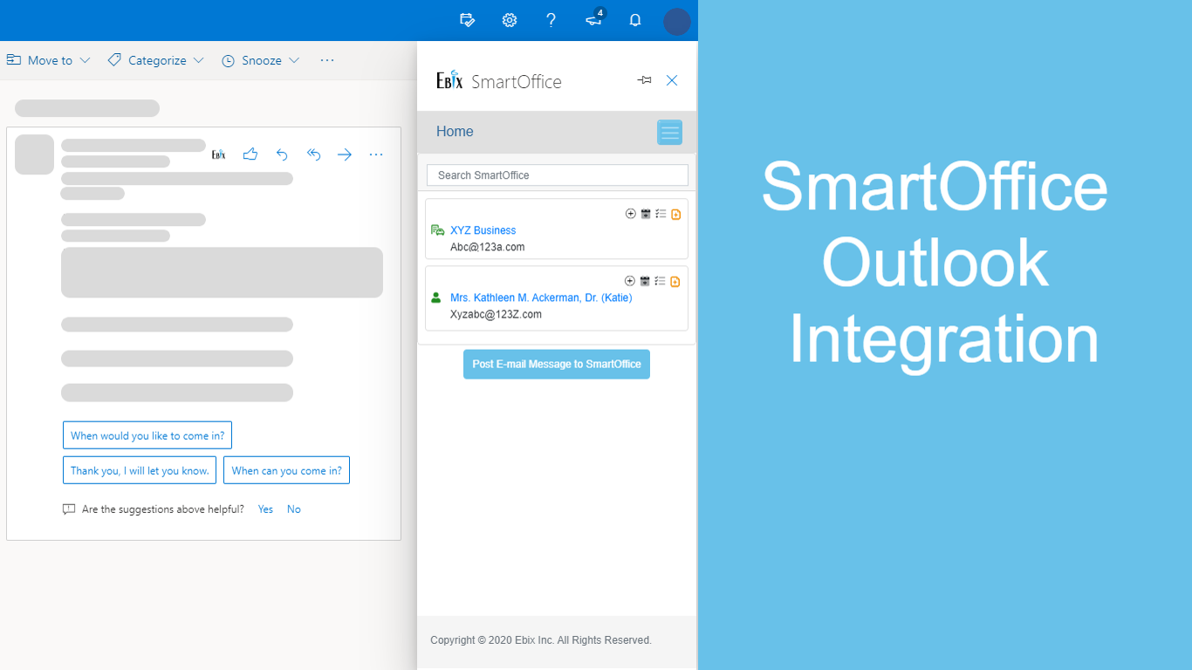
Task: Click the Ebix icon in the email toolbar
Action: click(x=219, y=154)
